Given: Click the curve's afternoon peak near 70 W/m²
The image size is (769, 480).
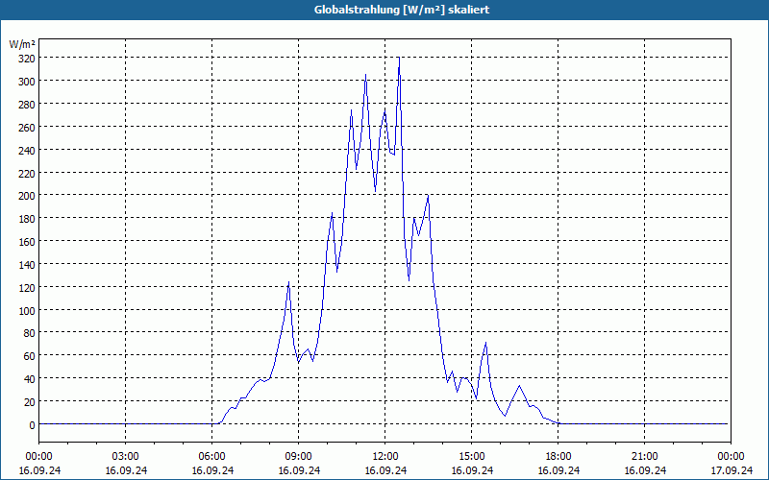Looking at the screenshot, I should pos(485,343).
